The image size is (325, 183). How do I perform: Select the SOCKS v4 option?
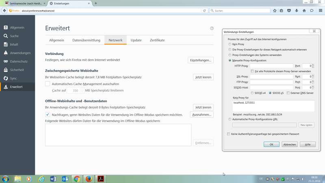[x=252, y=93]
